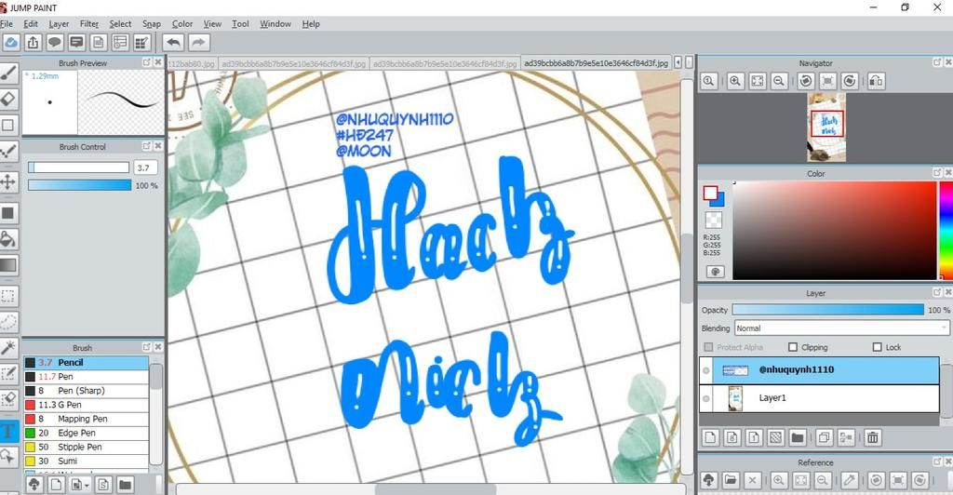Open the Window menu
The height and width of the screenshot is (495, 953).
275,23
